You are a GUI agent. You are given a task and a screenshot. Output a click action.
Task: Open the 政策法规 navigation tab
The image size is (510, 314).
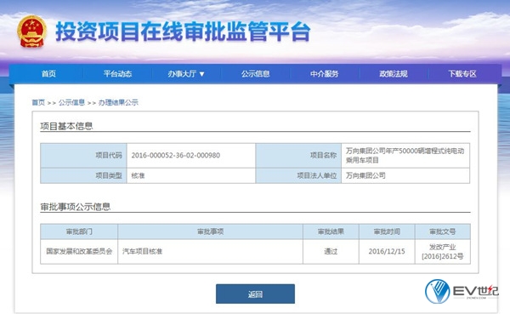(x=394, y=74)
